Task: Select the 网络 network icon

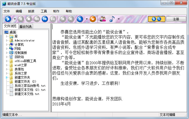Action: tap(11, 49)
